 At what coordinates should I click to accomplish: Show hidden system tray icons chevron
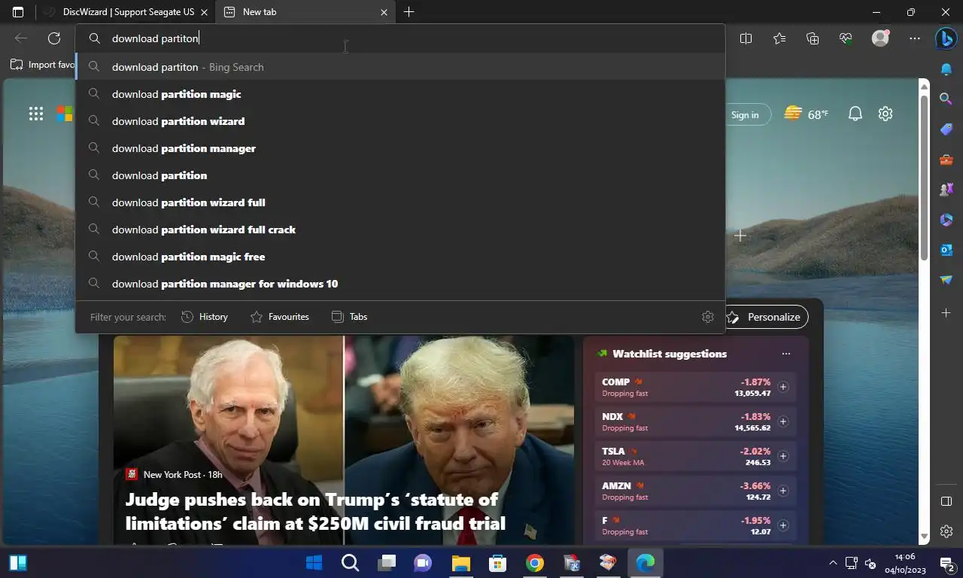click(833, 563)
